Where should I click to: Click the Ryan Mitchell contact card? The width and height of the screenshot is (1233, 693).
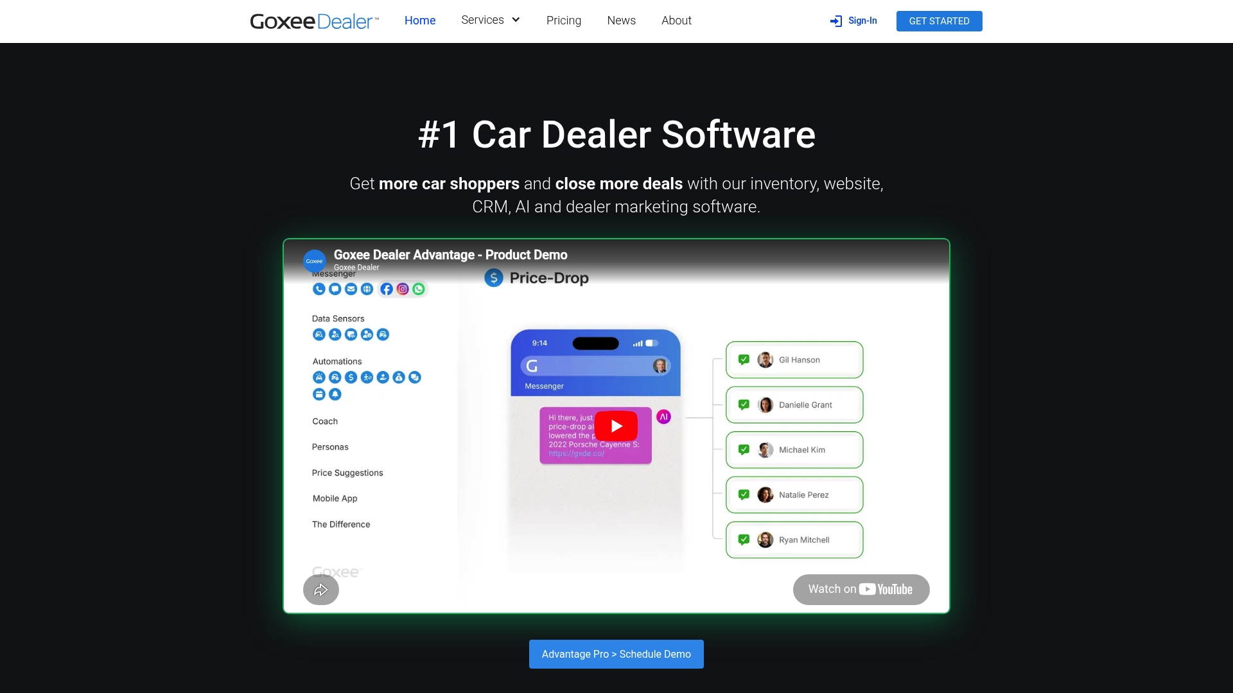(794, 540)
